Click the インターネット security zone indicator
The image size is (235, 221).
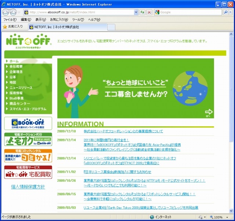point(161,217)
